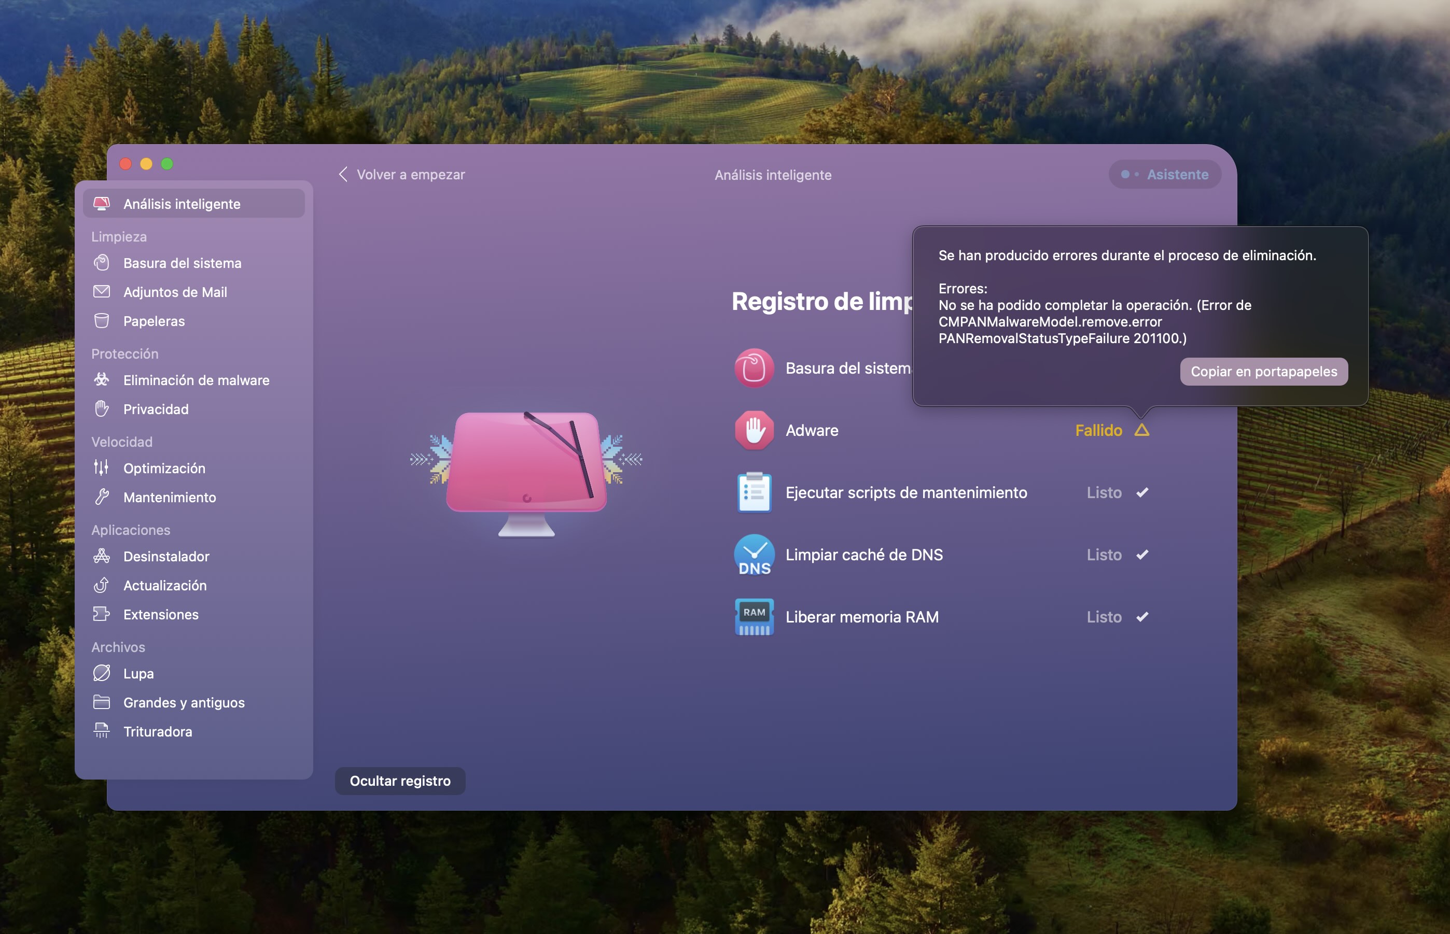The width and height of the screenshot is (1450, 934).
Task: Open Grandes y antiguos section
Action: (x=183, y=702)
